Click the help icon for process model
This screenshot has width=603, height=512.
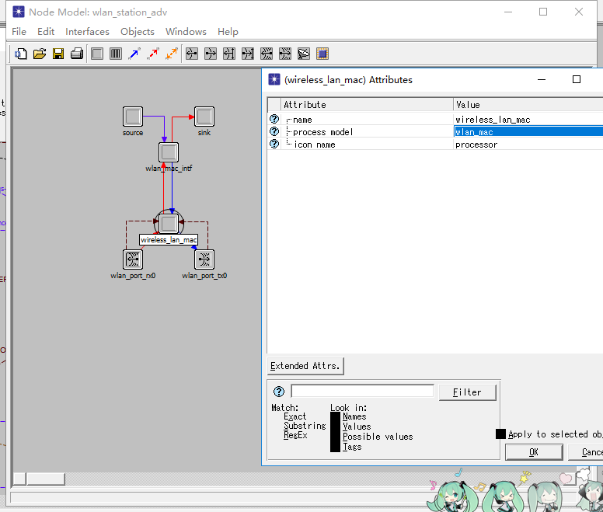point(274,131)
